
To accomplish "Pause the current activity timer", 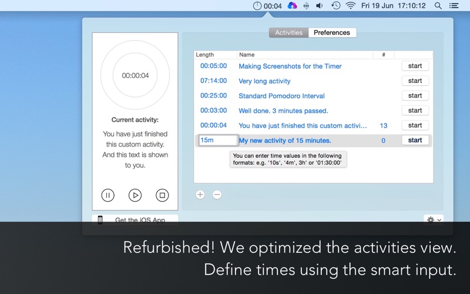I will coord(108,195).
